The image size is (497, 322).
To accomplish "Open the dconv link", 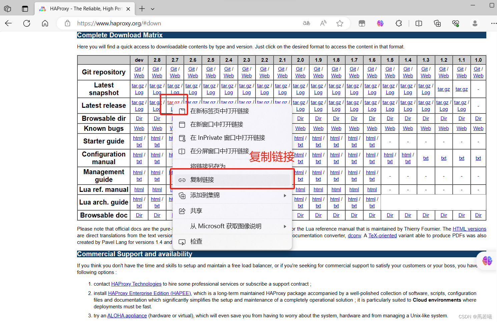I will point(354,236).
